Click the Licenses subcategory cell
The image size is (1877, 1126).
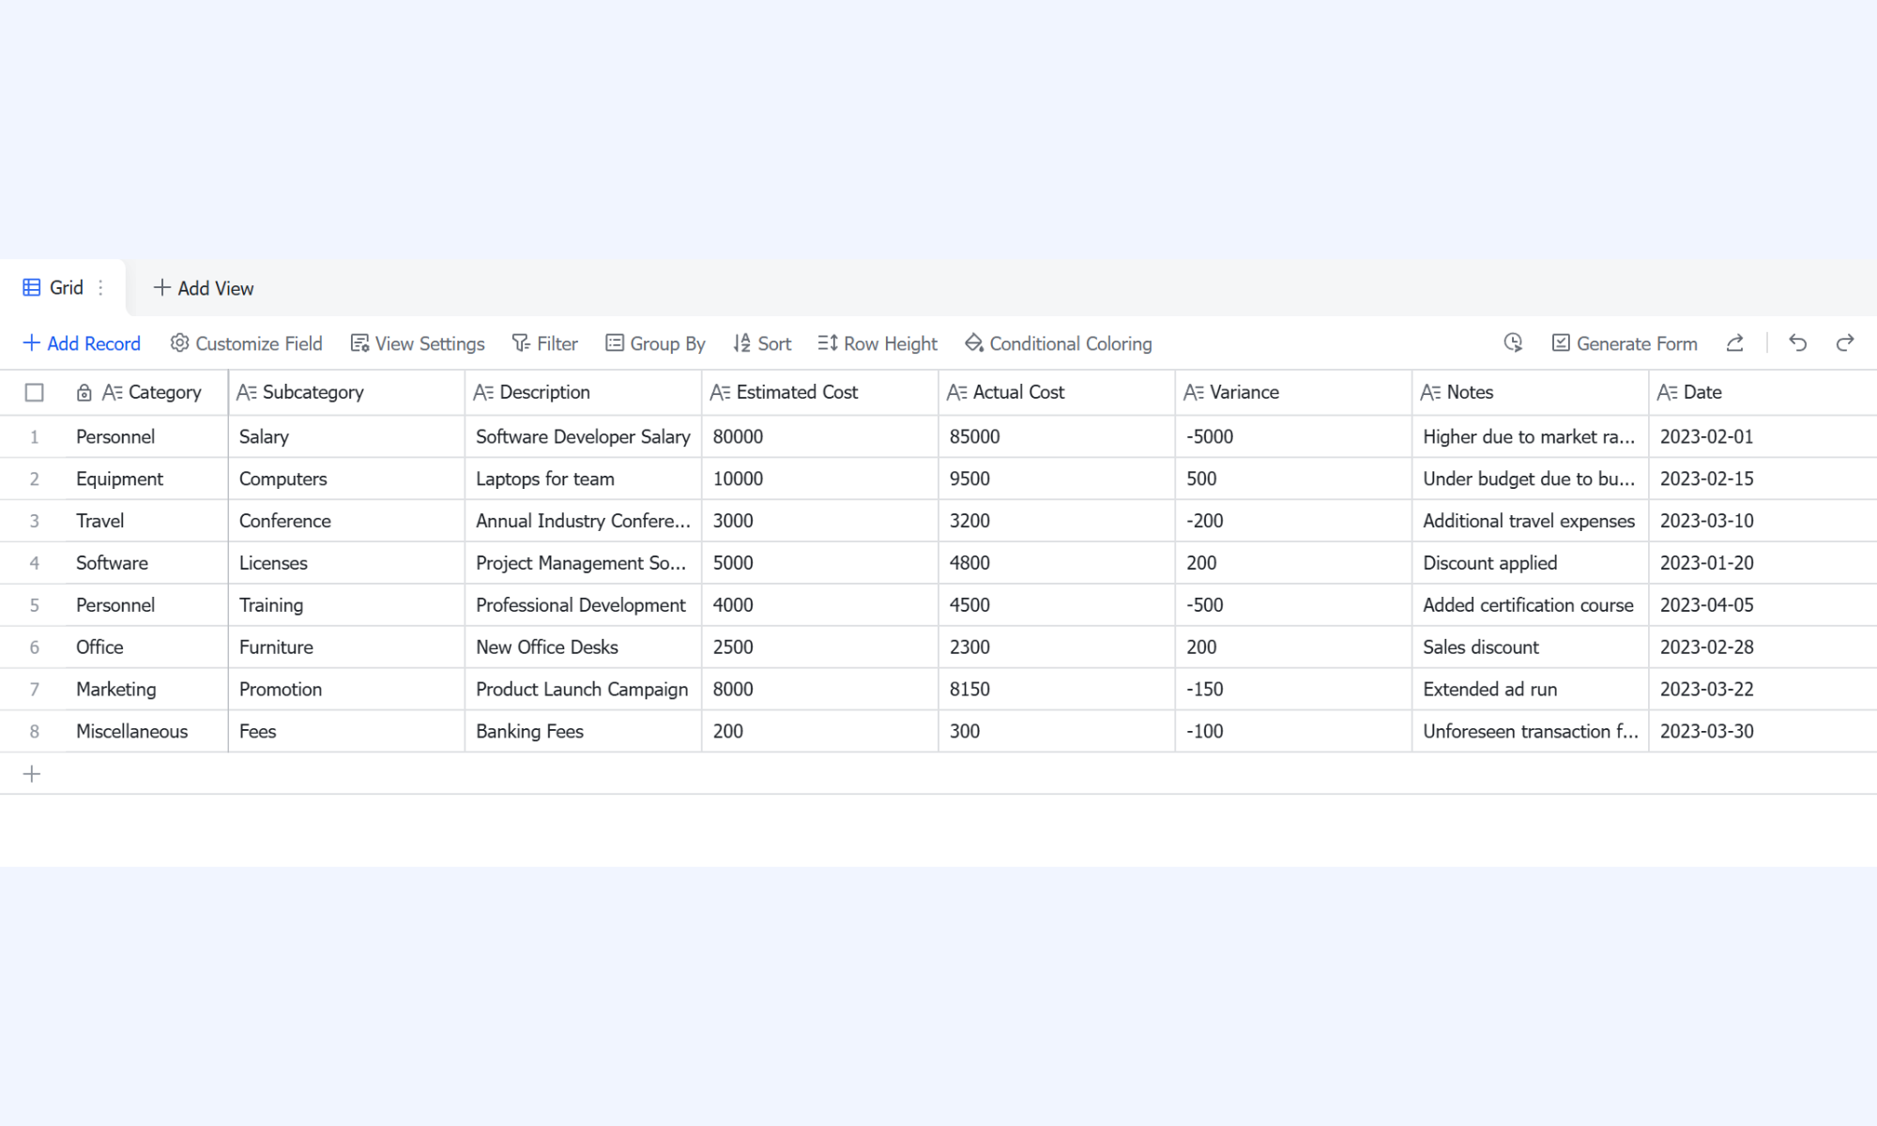point(346,563)
